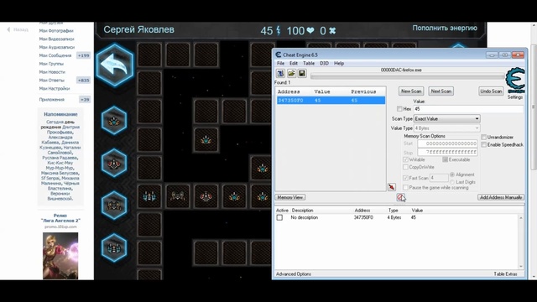Click the large back arrow hexagon
The width and height of the screenshot is (537, 302).
115,65
